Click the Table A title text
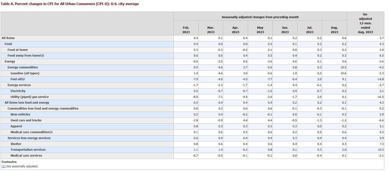This screenshot has height=172, width=389. point(70,4)
